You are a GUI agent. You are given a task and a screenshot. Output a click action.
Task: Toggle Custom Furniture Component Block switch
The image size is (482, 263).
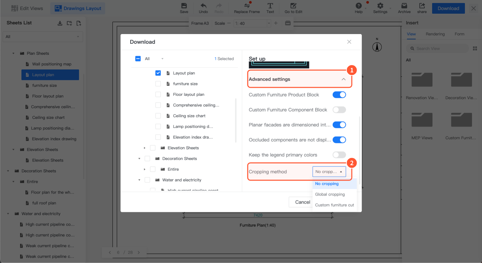click(339, 110)
